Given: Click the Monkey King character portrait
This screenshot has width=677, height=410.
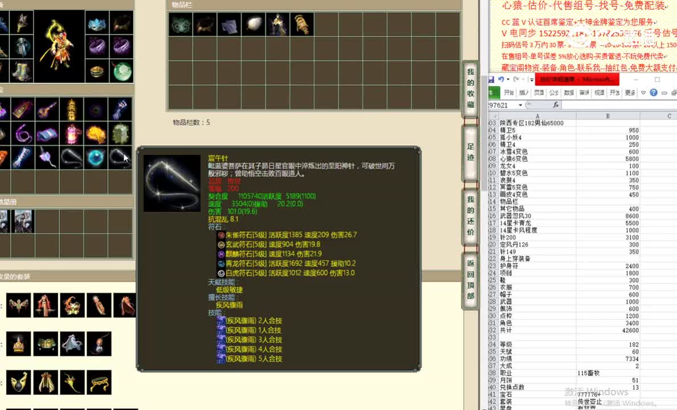Looking at the screenshot, I should point(60,47).
